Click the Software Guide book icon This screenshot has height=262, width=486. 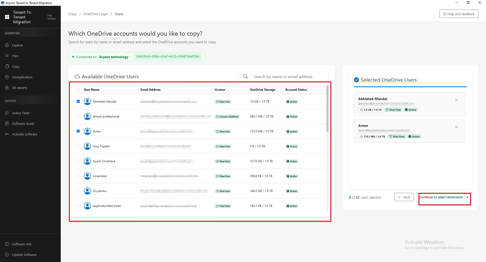[x=7, y=124]
